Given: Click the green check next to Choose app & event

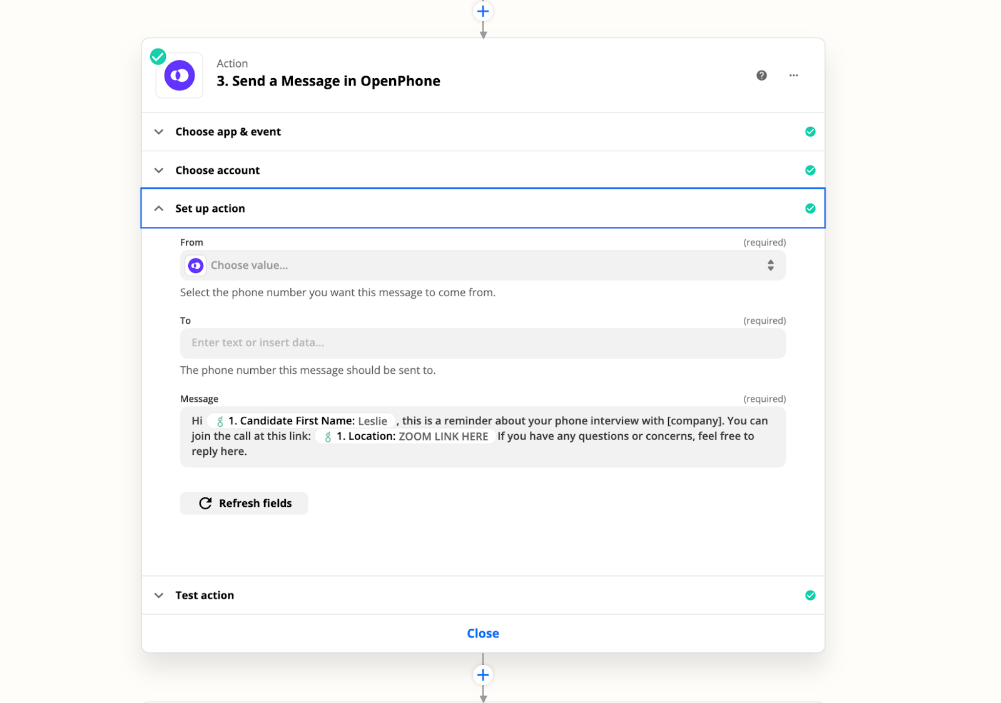Looking at the screenshot, I should tap(810, 132).
